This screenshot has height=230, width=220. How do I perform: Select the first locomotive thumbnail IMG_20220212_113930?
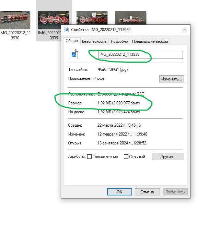click(15, 20)
